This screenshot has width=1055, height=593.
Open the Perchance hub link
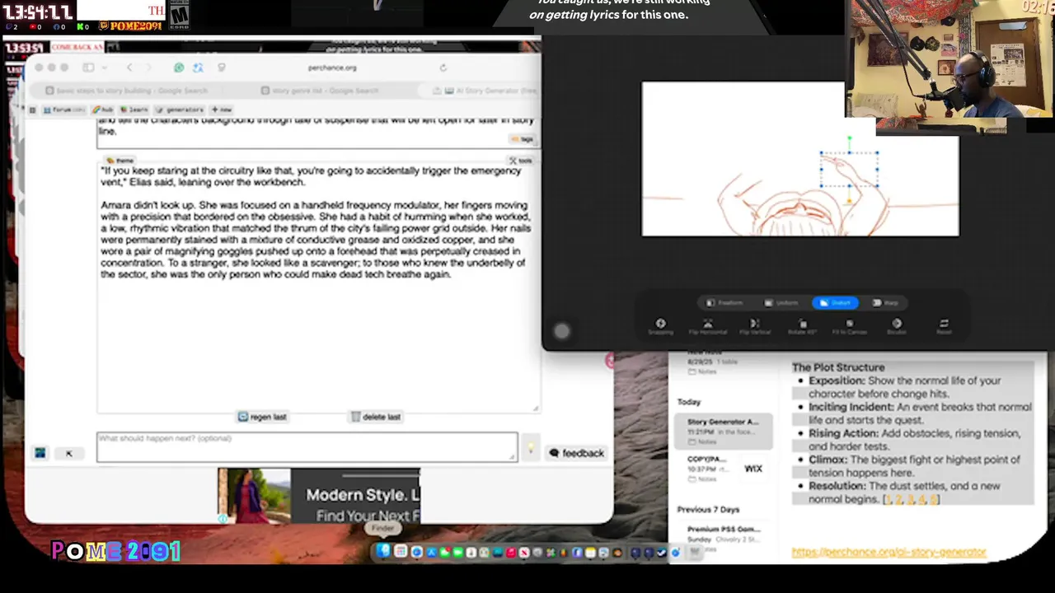[103, 110]
